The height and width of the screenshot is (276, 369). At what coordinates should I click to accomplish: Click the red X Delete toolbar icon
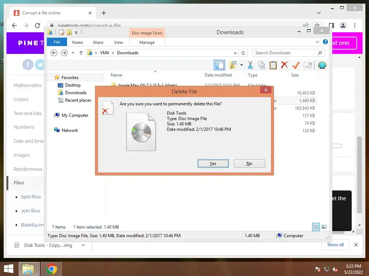pos(284,65)
